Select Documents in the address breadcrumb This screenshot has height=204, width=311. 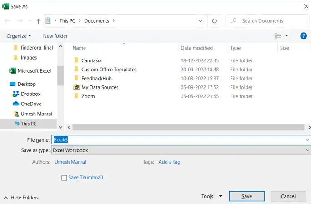click(96, 21)
